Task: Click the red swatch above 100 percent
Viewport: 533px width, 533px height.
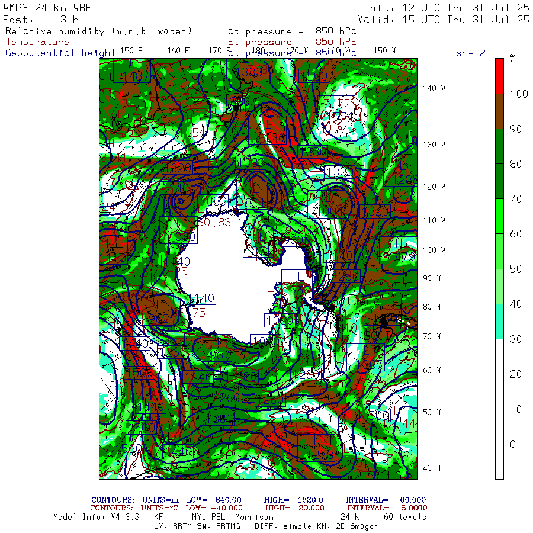Action: click(499, 76)
